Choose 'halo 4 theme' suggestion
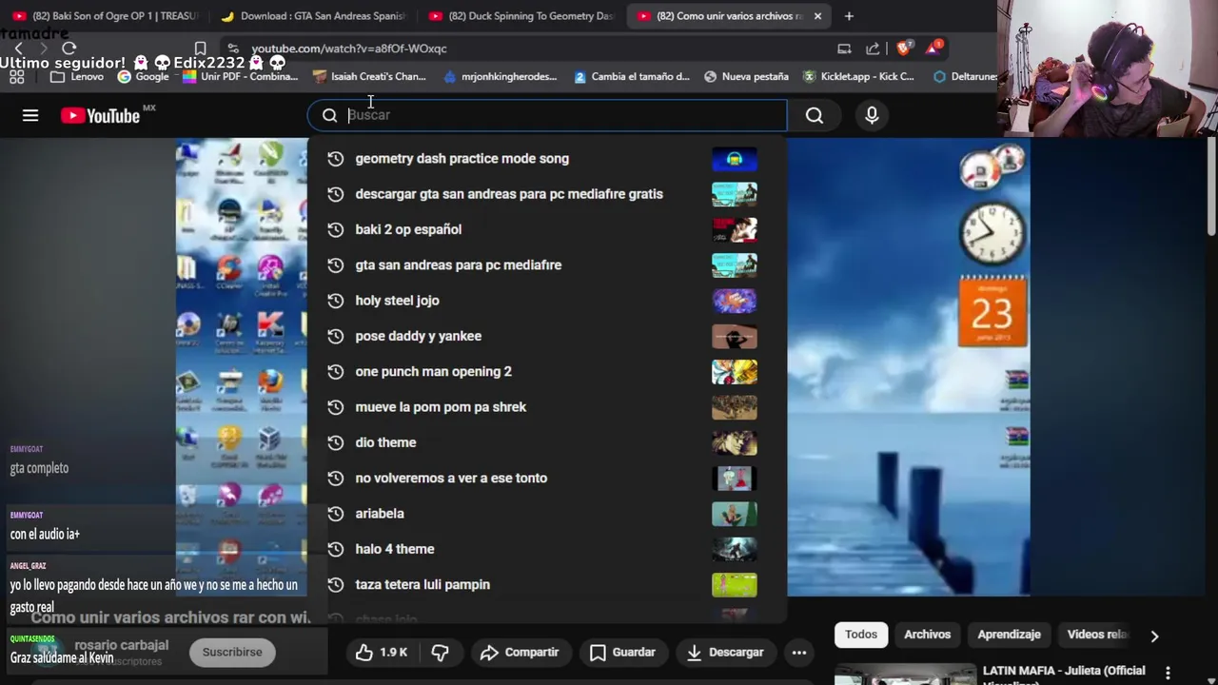 pos(547,549)
